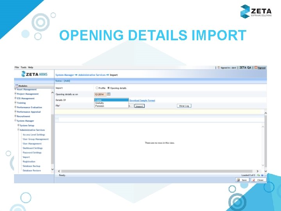
Task: Click 'Status : [Add]' text
Action: click(62, 81)
